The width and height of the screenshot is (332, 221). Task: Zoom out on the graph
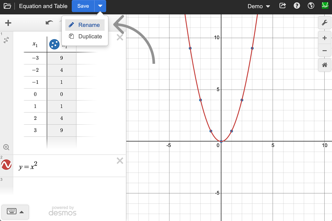(x=324, y=51)
